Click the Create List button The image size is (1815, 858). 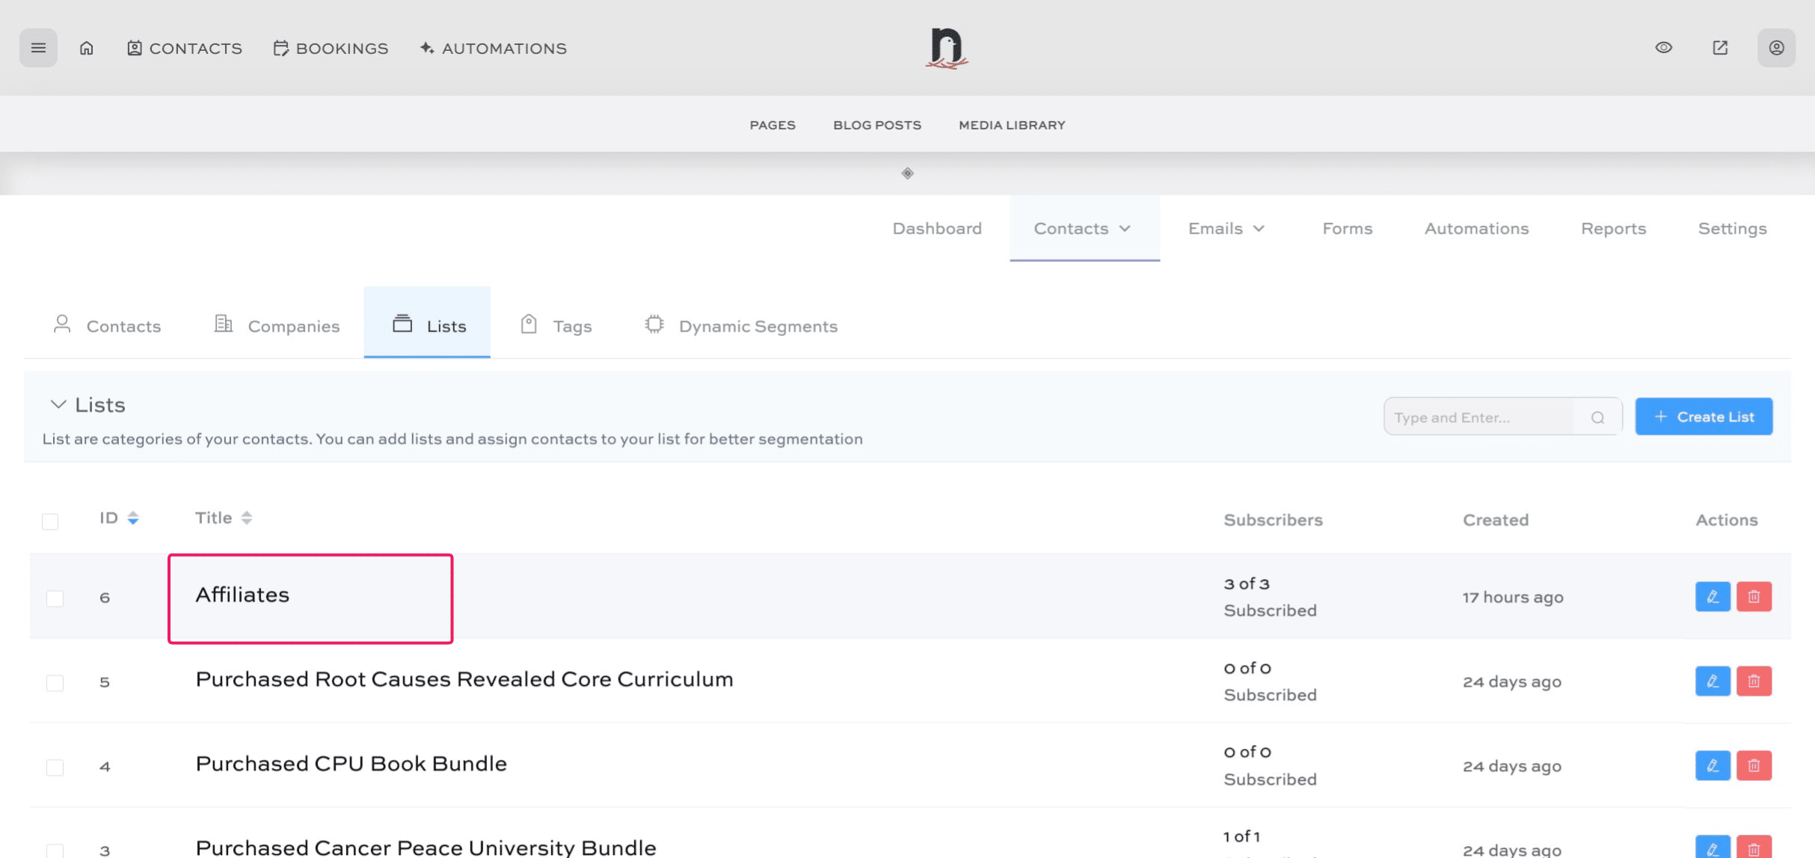tap(1703, 417)
